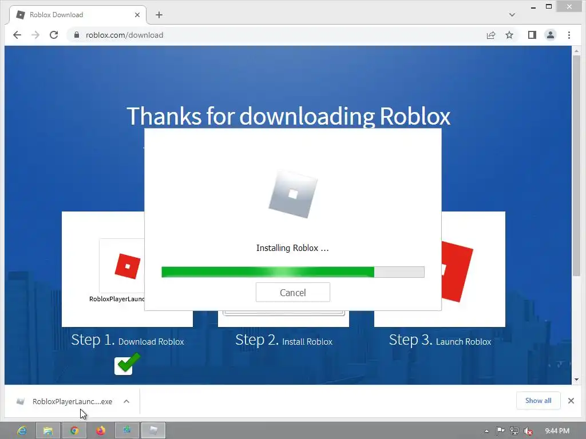This screenshot has height=439, width=586.
Task: Click the browser Forward arrow
Action: pyautogui.click(x=35, y=35)
